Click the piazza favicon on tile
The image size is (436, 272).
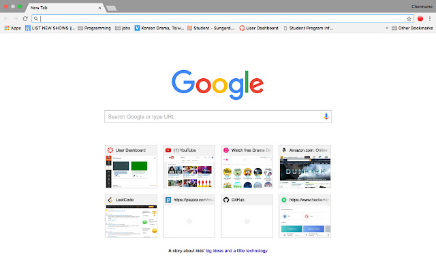(x=168, y=200)
